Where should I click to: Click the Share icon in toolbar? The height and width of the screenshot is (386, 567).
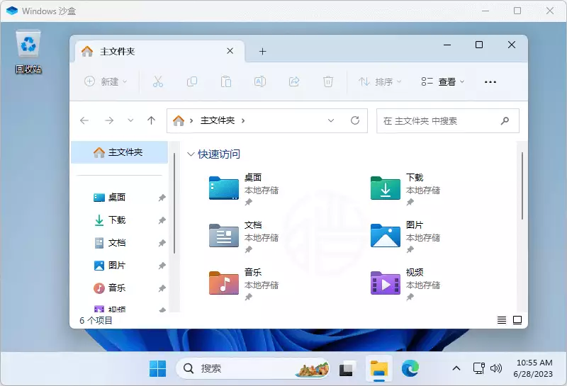(294, 81)
